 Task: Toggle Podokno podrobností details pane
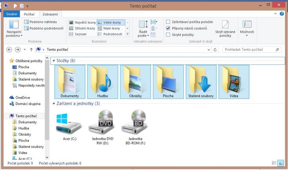click(44, 28)
